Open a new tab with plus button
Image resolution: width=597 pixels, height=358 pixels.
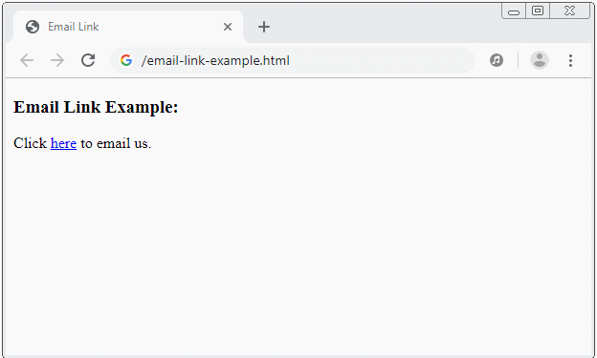click(x=263, y=27)
